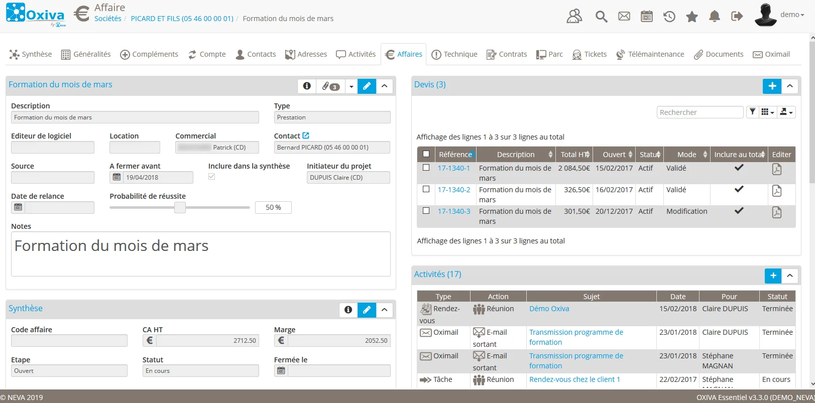Click the Probabilité de réussite slider handle
The width and height of the screenshot is (815, 403).
[x=180, y=207]
